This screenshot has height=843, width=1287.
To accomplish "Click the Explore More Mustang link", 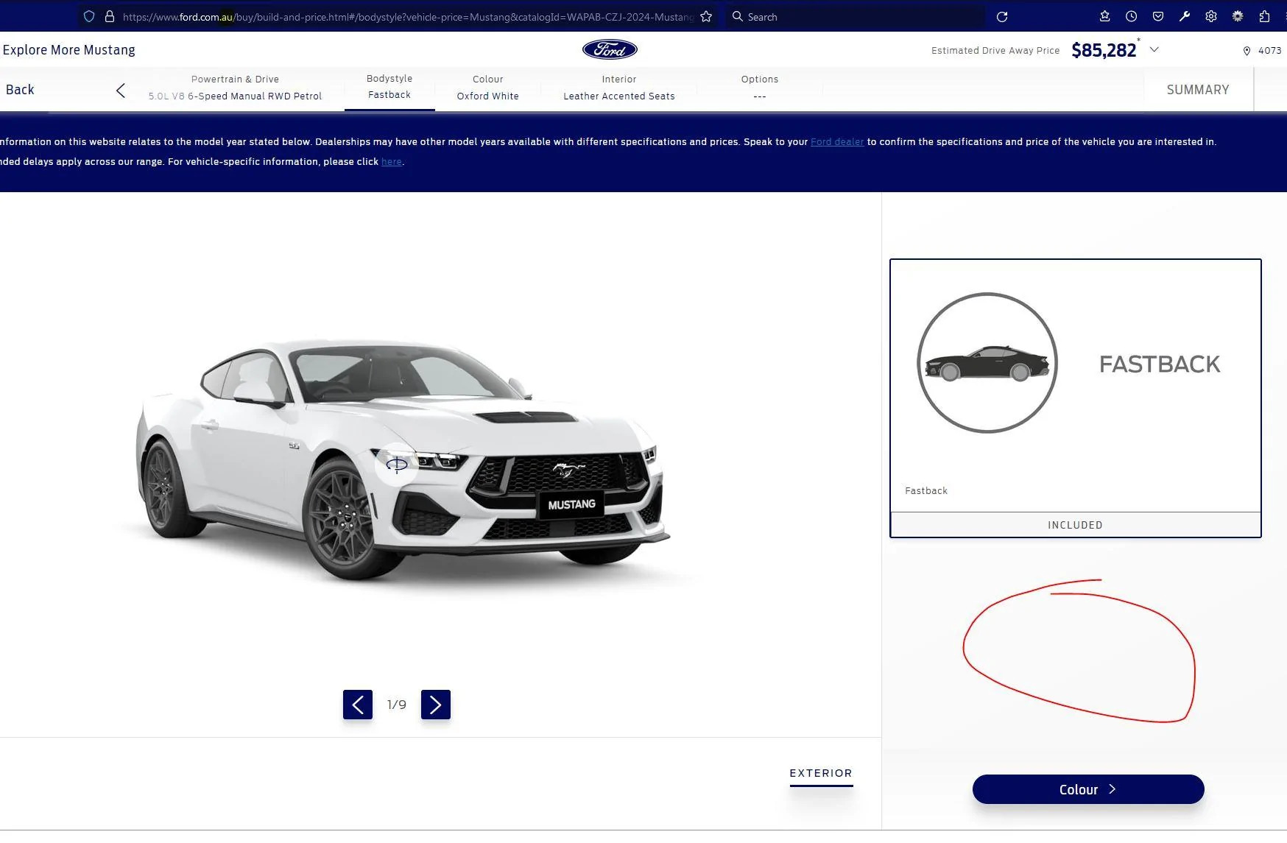I will [x=69, y=50].
